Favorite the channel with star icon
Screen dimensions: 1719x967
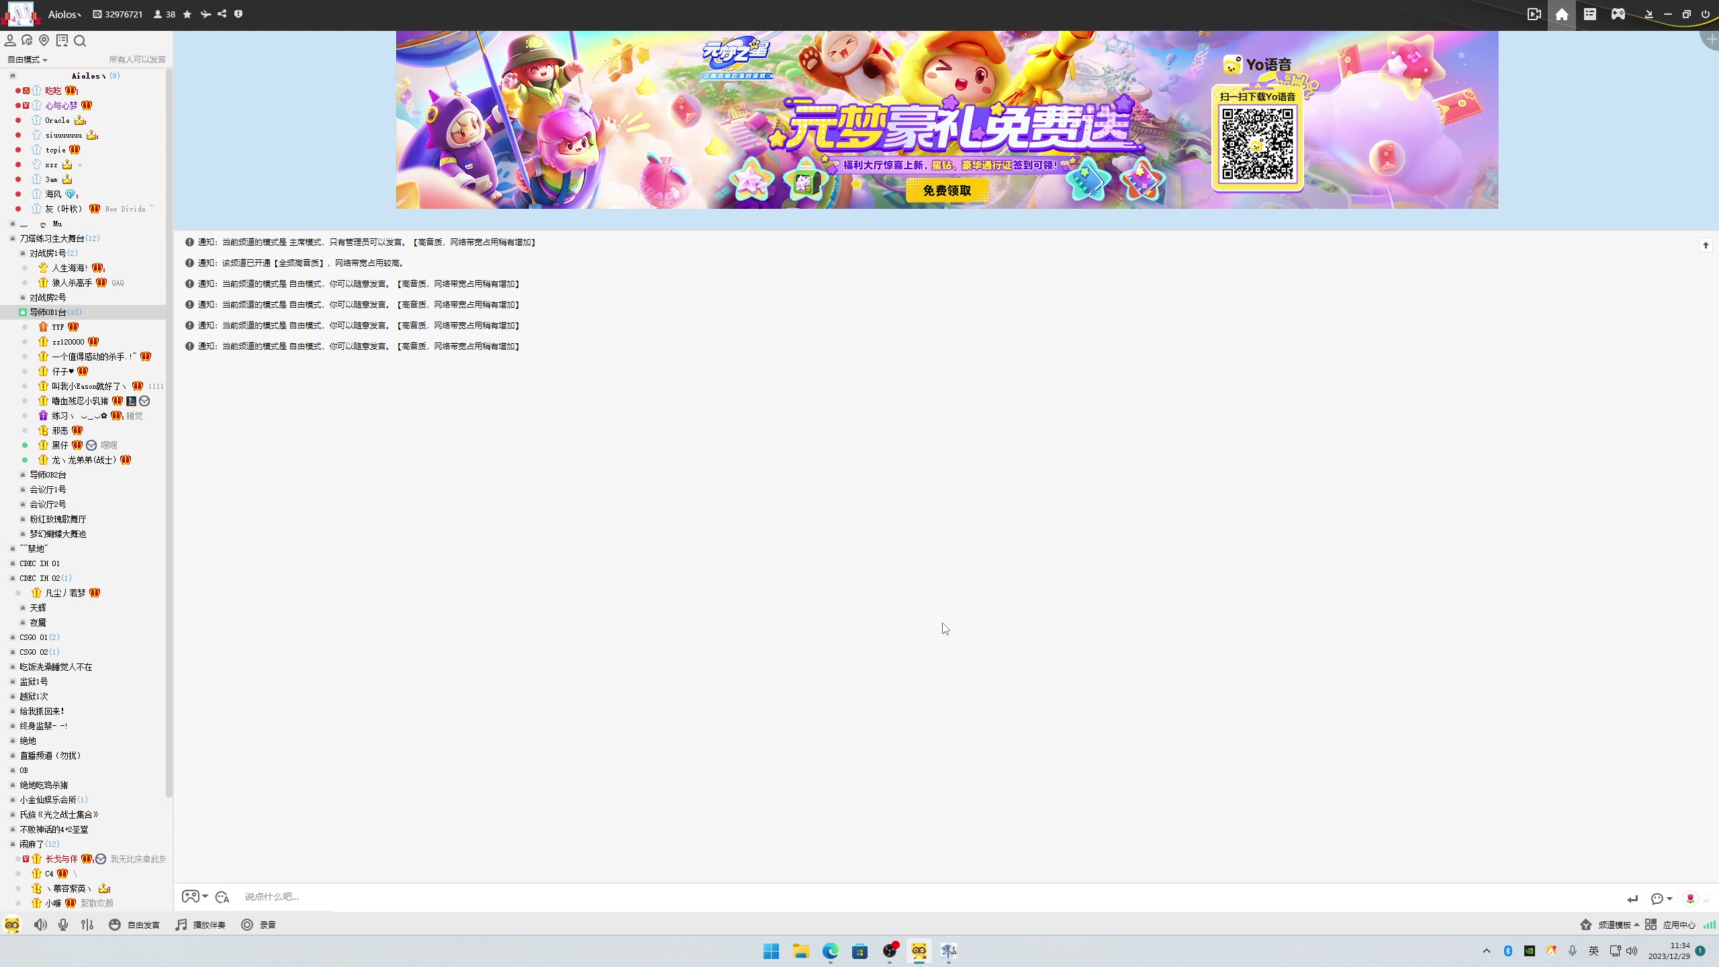click(187, 14)
